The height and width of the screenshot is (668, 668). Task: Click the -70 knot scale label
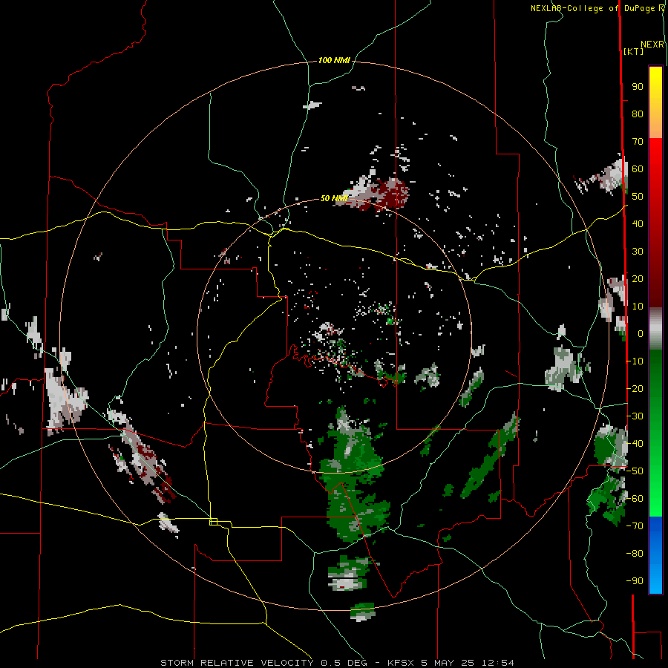pos(635,526)
